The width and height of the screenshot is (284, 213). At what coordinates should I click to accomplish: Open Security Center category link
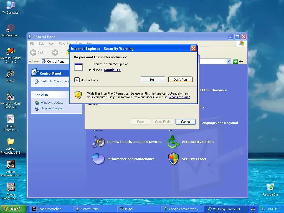coord(194,159)
